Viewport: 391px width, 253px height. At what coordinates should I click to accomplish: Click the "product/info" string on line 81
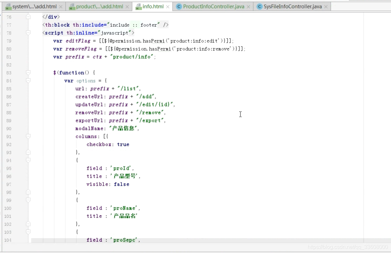(x=132, y=57)
